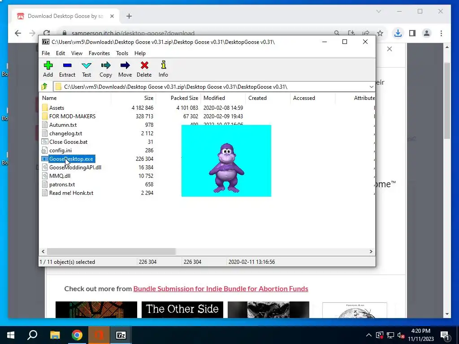
Task: Open the Edit menu
Action: click(61, 53)
